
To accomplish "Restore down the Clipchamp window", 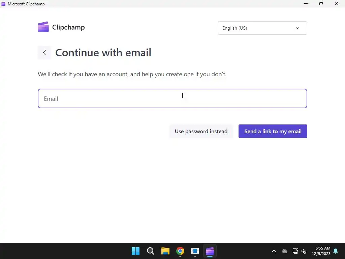I will point(321,3).
